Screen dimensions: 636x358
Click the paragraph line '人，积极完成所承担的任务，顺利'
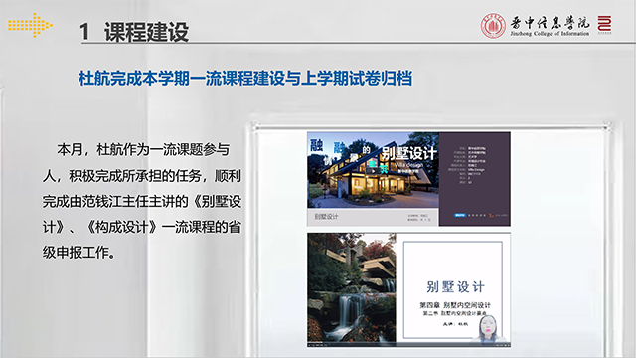pyautogui.click(x=142, y=176)
